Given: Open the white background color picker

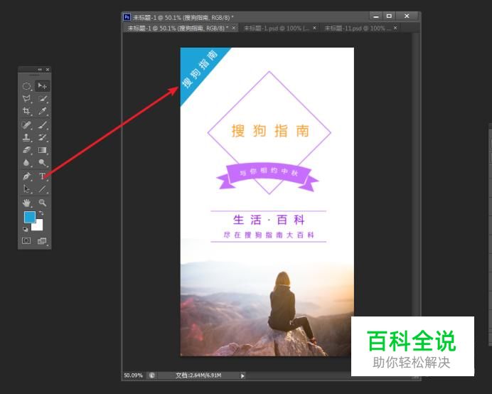Looking at the screenshot, I should 39,226.
